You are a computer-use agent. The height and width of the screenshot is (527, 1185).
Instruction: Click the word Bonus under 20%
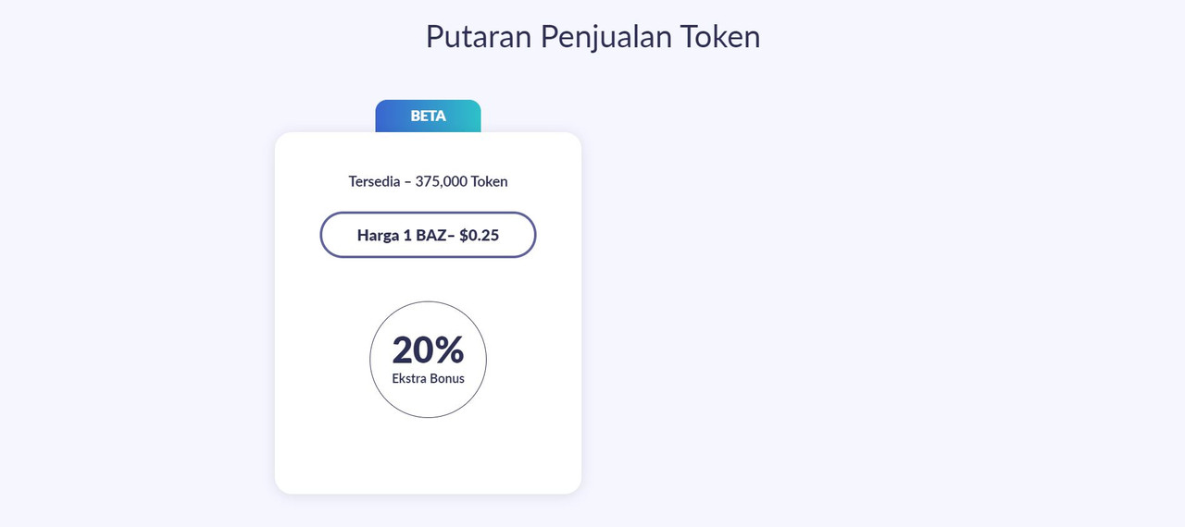pos(447,378)
